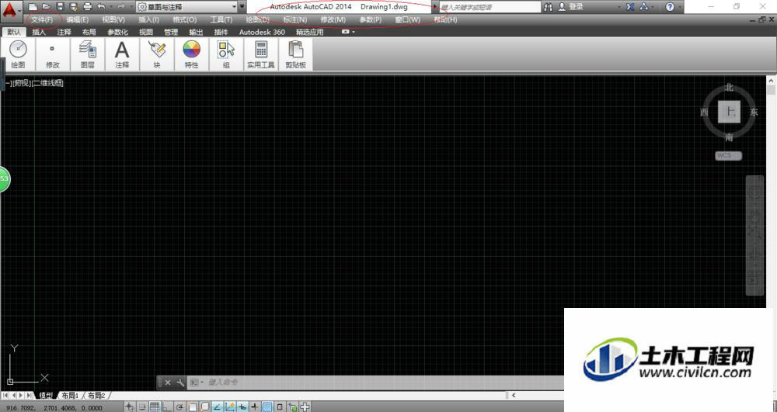Click the Plot (printer) icon in quick access toolbar
The width and height of the screenshot is (777, 412).
click(x=88, y=7)
